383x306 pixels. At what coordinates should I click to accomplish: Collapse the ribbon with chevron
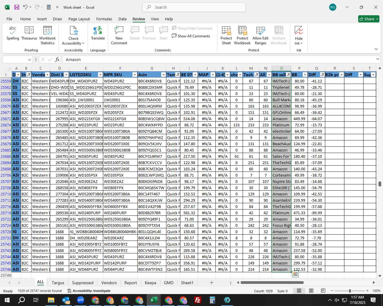point(376,49)
